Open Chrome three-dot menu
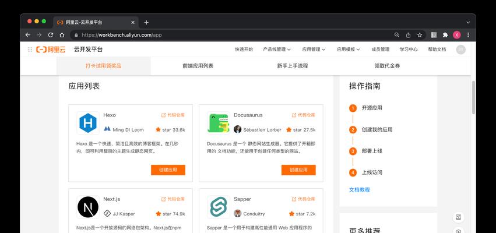The width and height of the screenshot is (496, 233). (x=468, y=35)
